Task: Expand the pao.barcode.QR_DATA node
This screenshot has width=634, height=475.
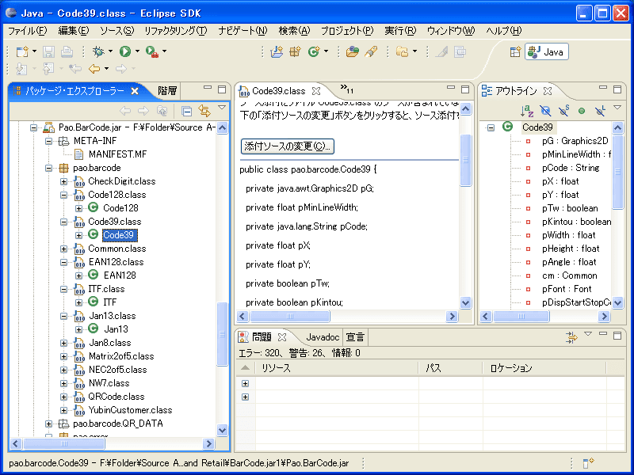Action: click(49, 424)
